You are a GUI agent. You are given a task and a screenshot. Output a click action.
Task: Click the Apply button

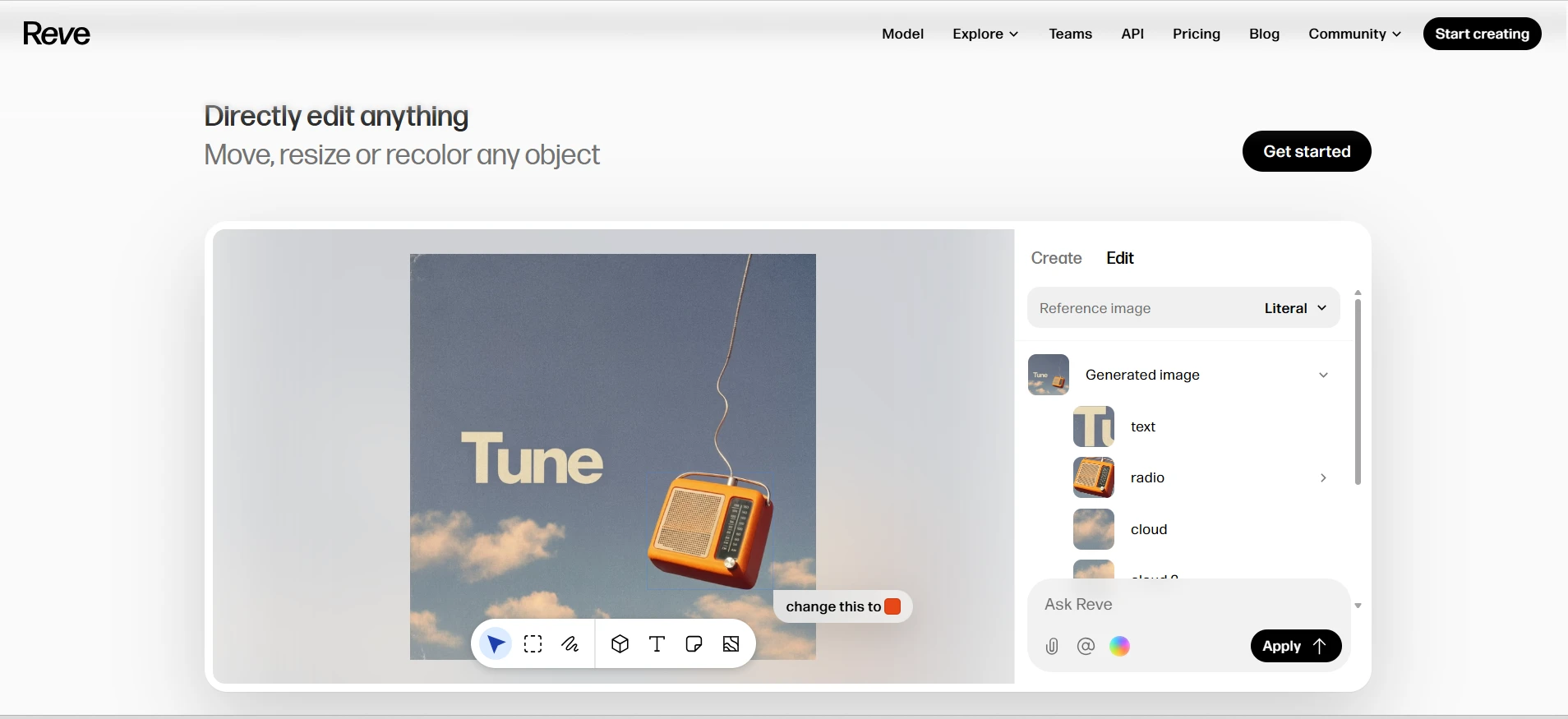click(x=1296, y=646)
